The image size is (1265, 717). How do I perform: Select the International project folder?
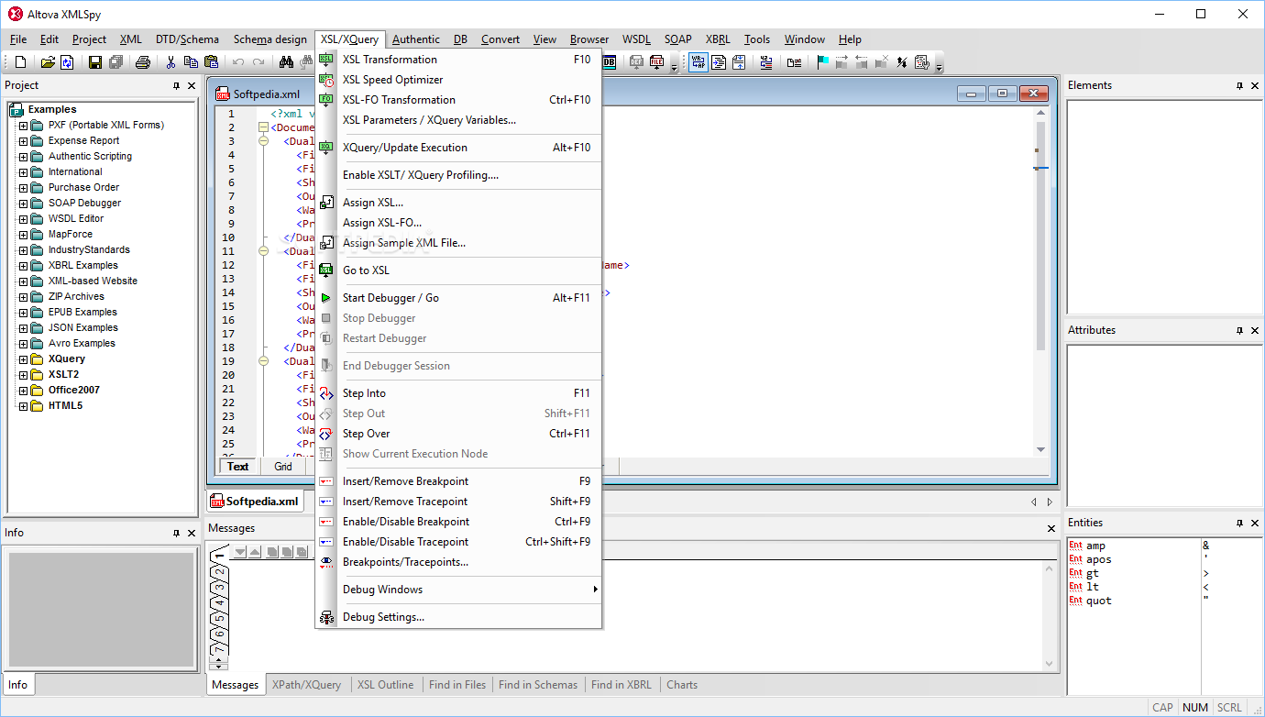point(75,172)
